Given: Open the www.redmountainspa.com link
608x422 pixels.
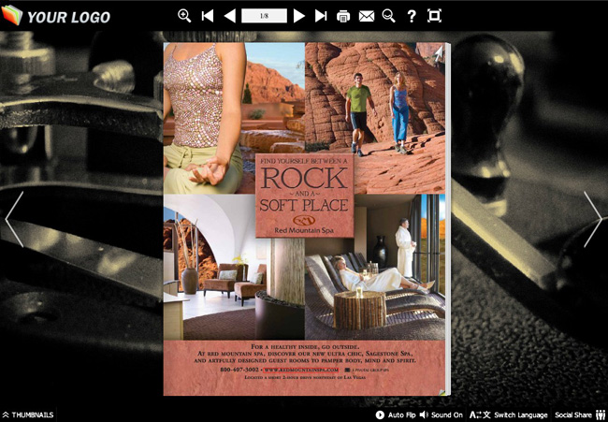Looking at the screenshot, I should tap(301, 370).
